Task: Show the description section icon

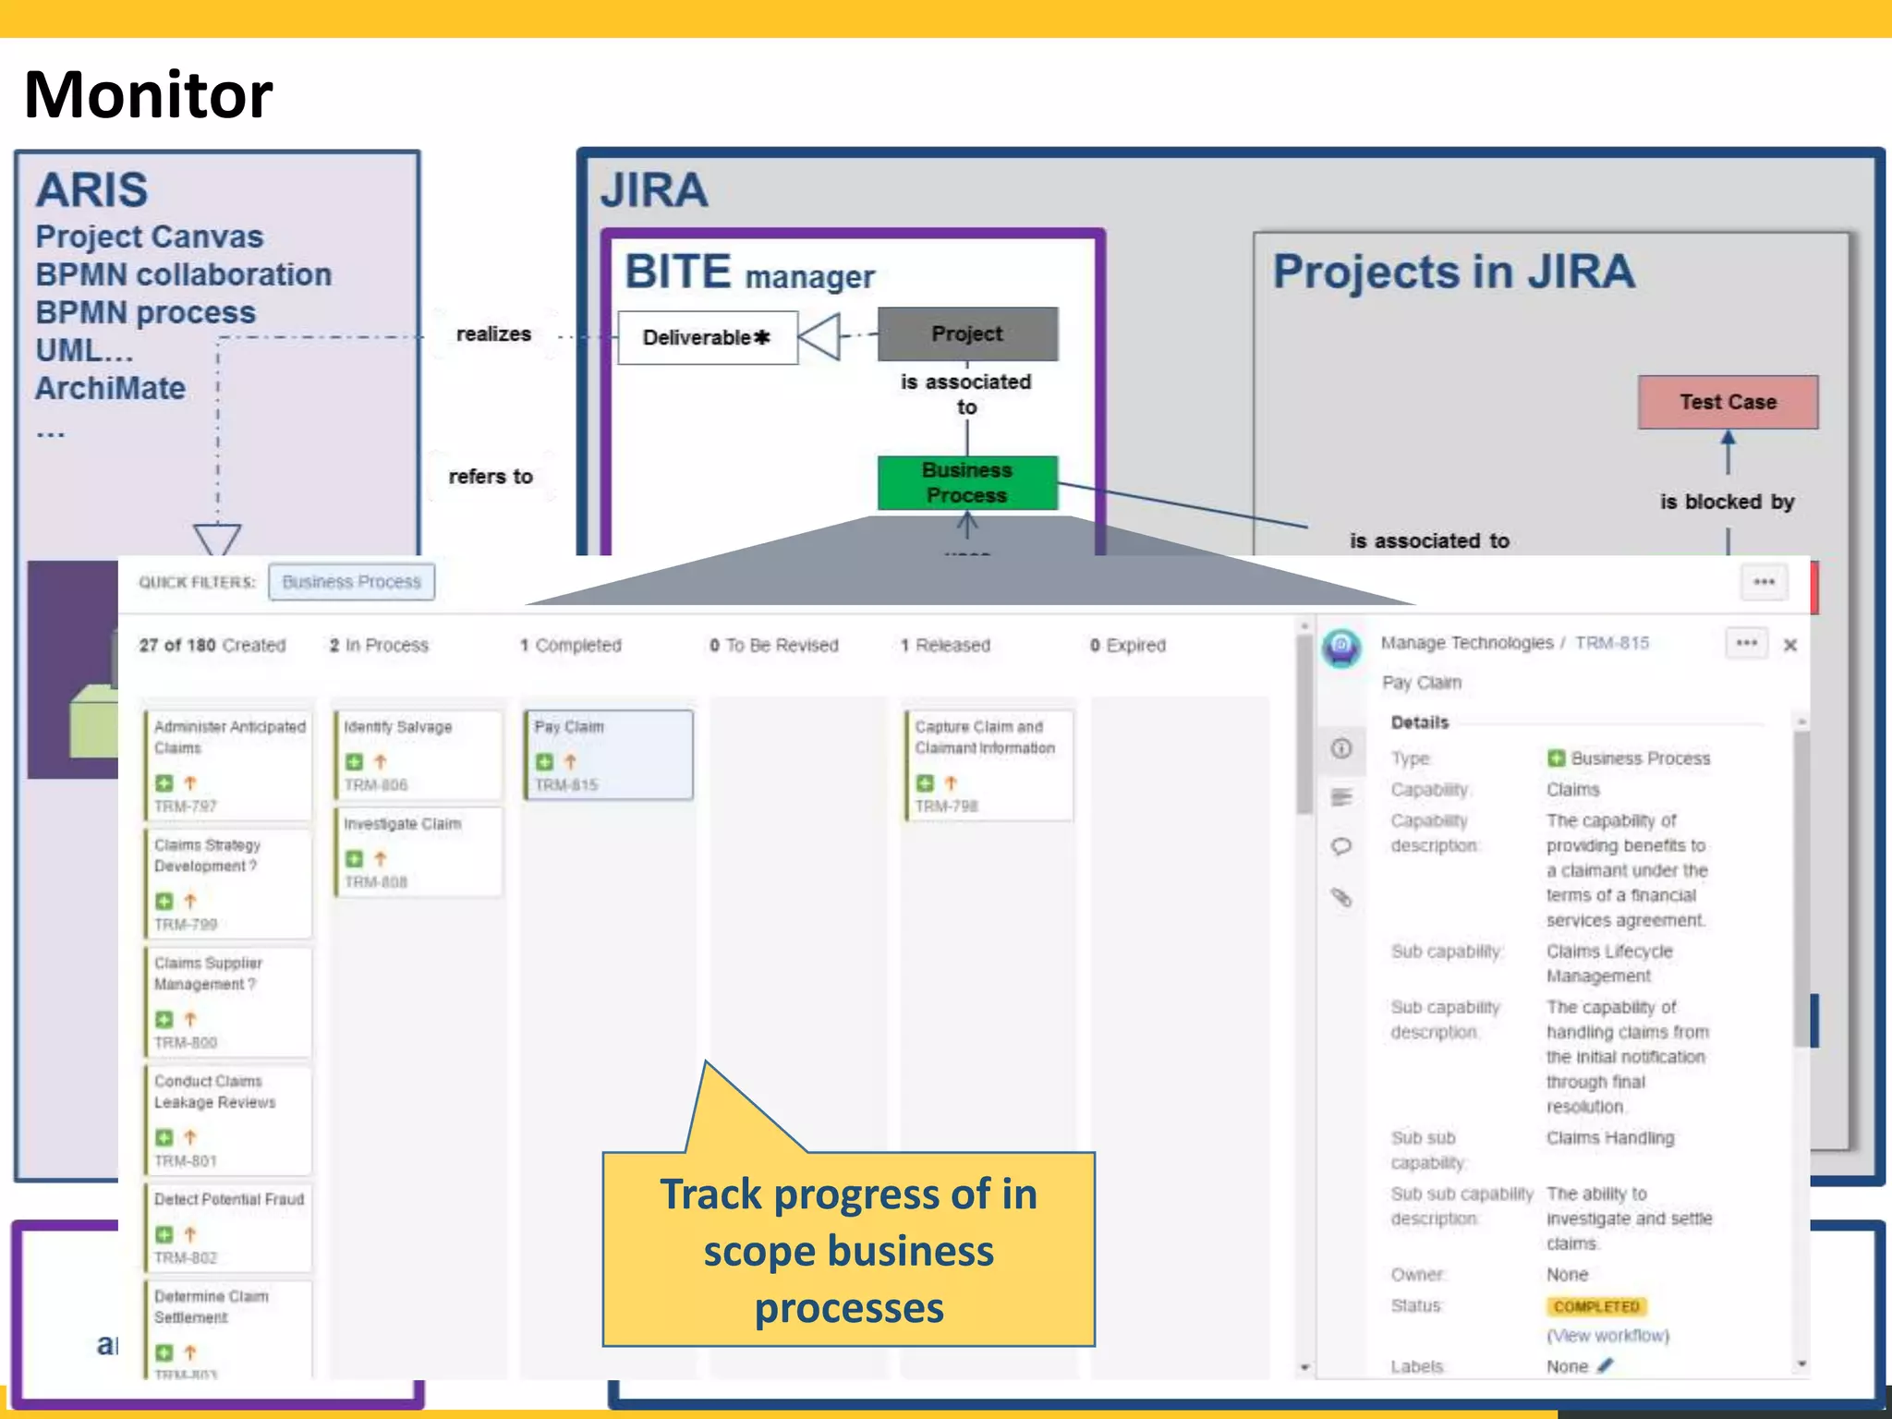Action: tap(1341, 797)
